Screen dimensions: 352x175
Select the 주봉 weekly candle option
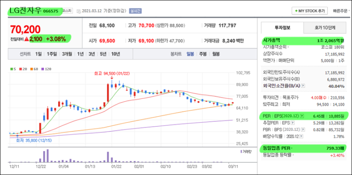point(203,54)
